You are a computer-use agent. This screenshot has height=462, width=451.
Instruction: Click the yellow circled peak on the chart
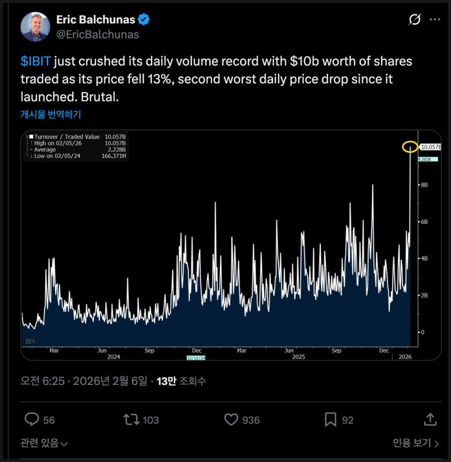tap(410, 147)
